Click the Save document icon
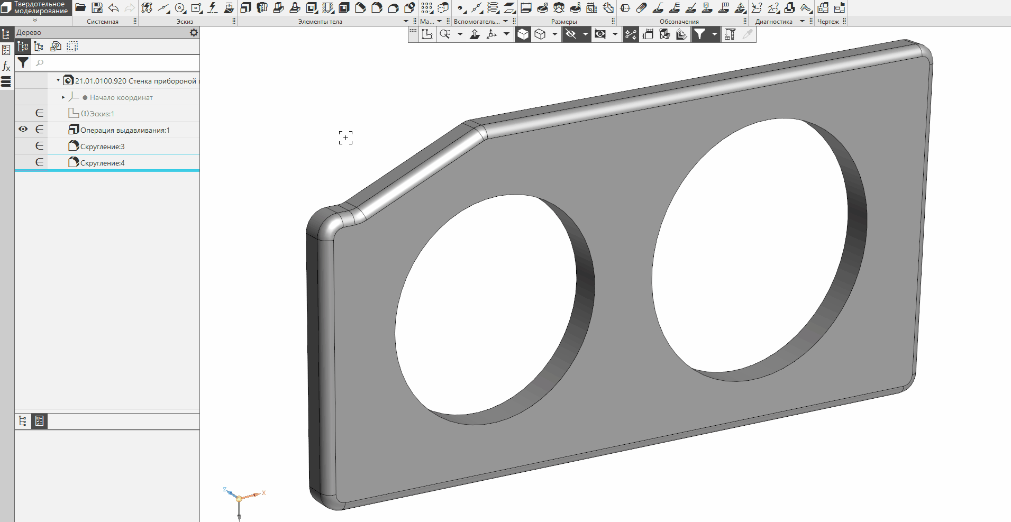The height and width of the screenshot is (522, 1011). point(97,7)
